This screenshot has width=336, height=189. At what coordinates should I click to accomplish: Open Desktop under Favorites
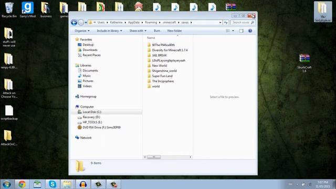pos(88,45)
